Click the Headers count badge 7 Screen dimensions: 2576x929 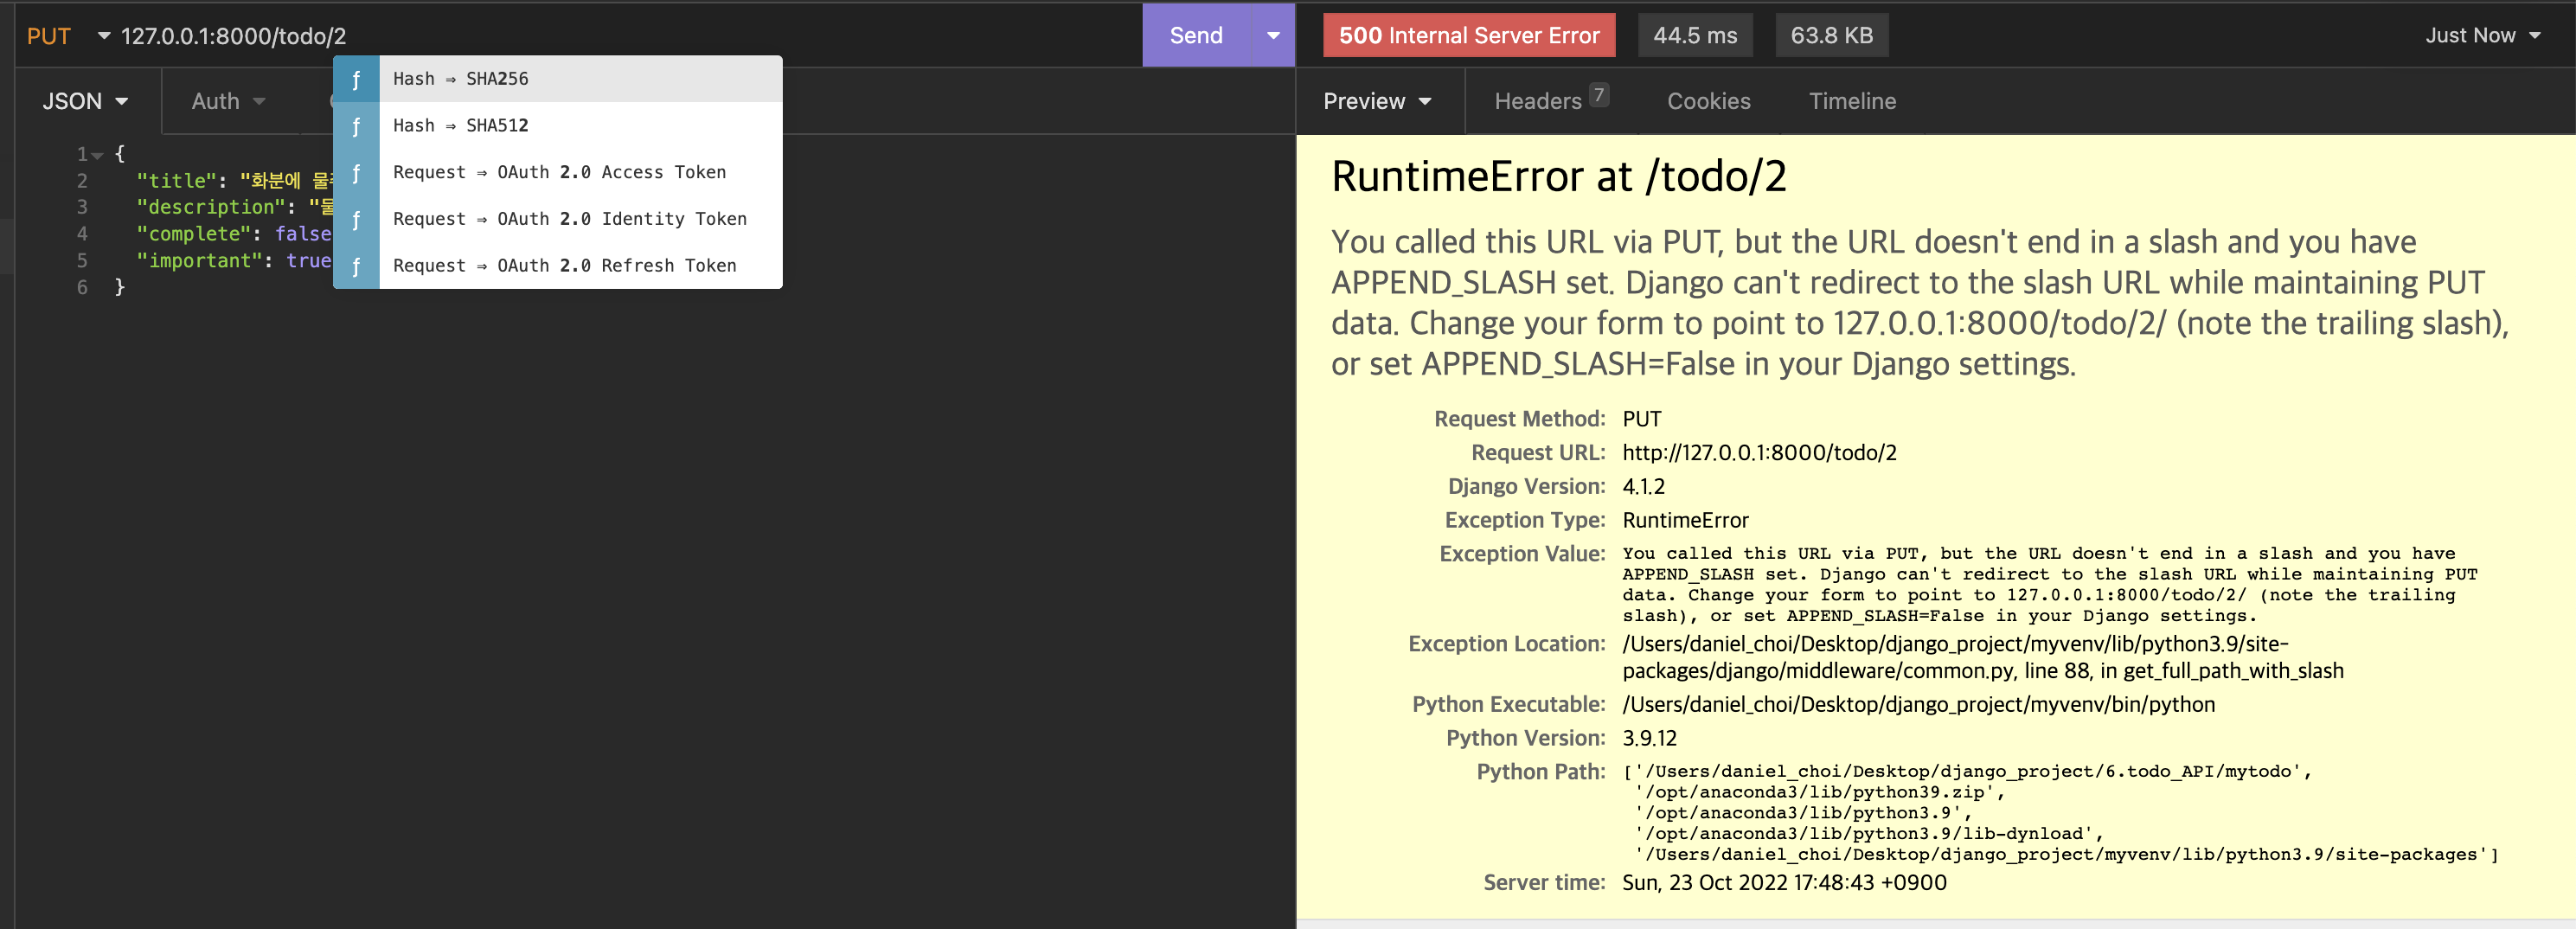(1599, 95)
